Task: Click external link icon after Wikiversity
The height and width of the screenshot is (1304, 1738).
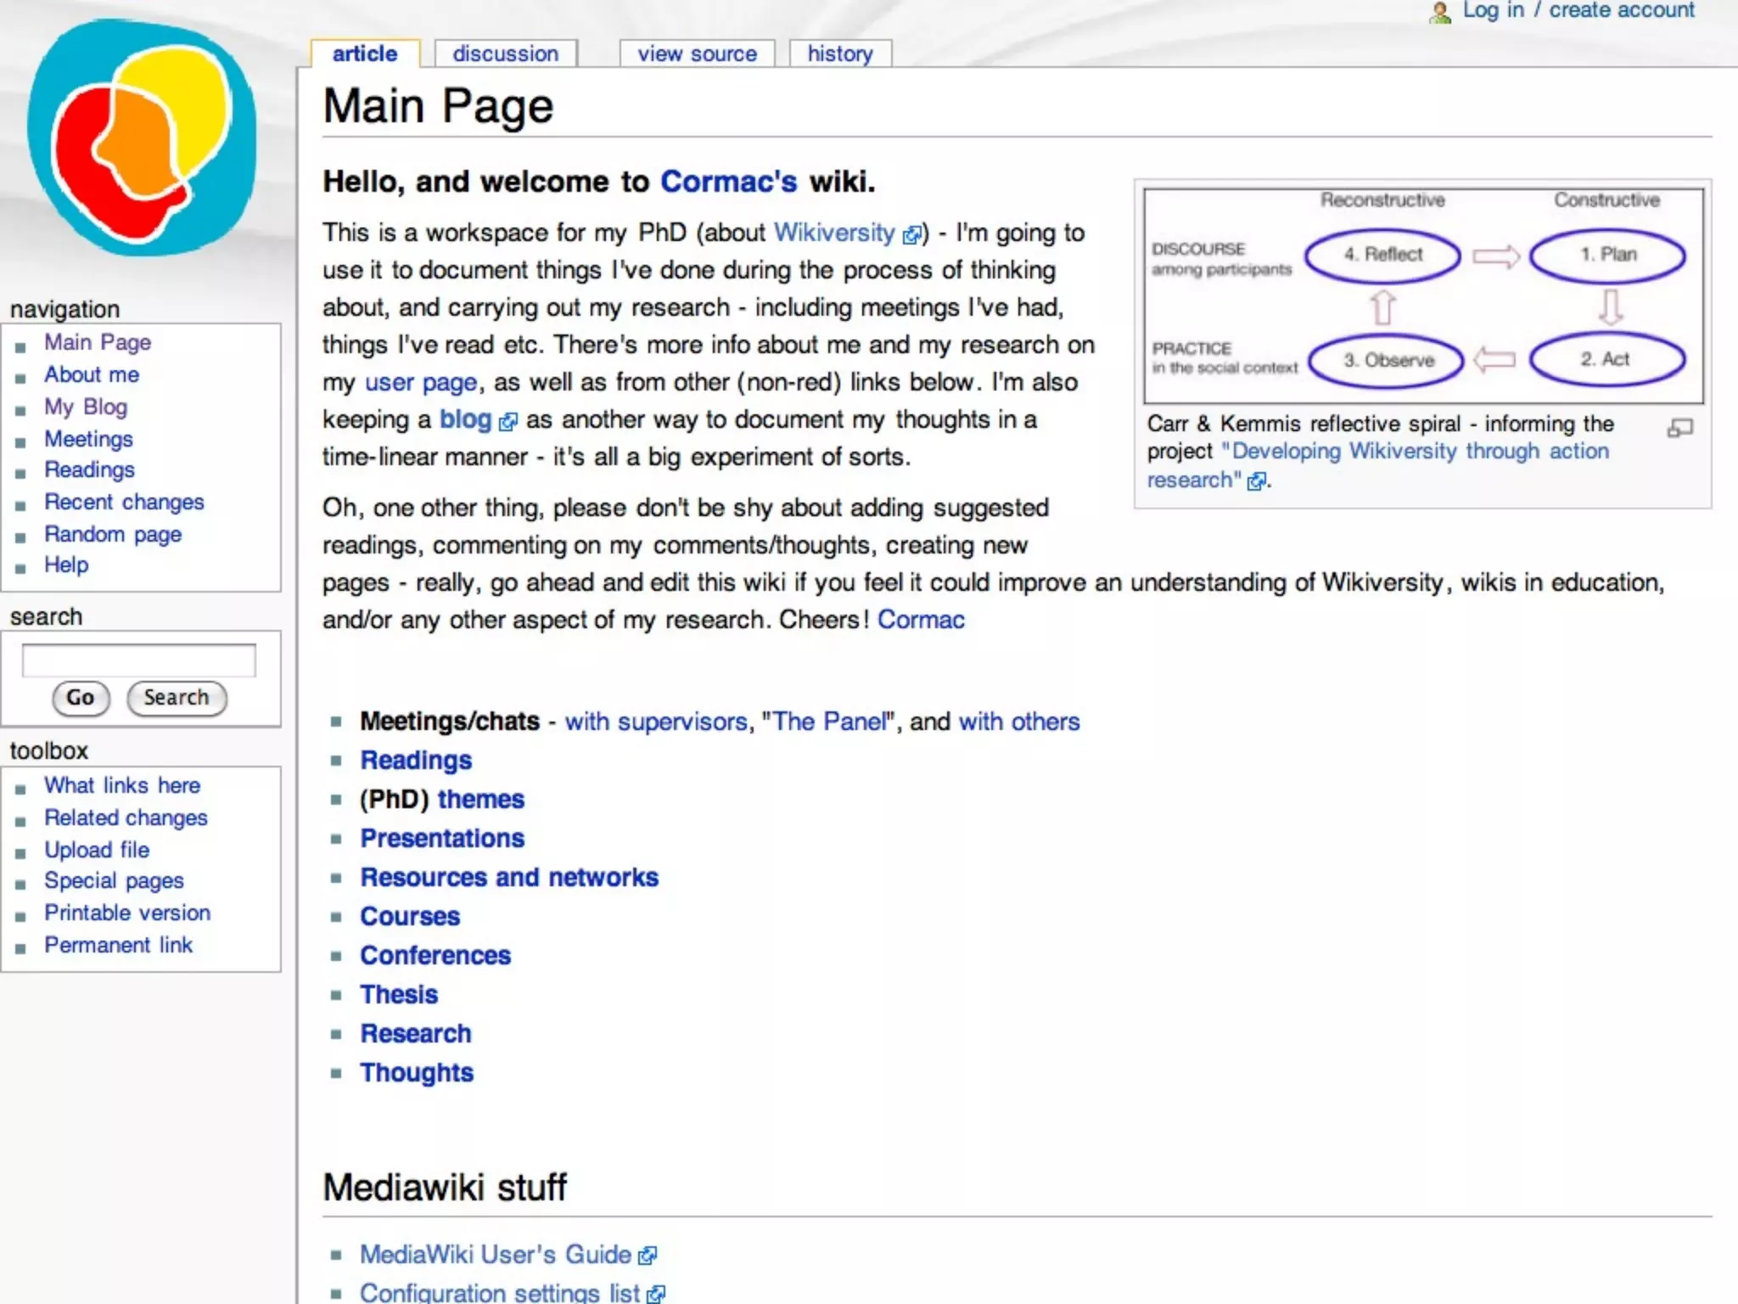Action: [x=911, y=235]
